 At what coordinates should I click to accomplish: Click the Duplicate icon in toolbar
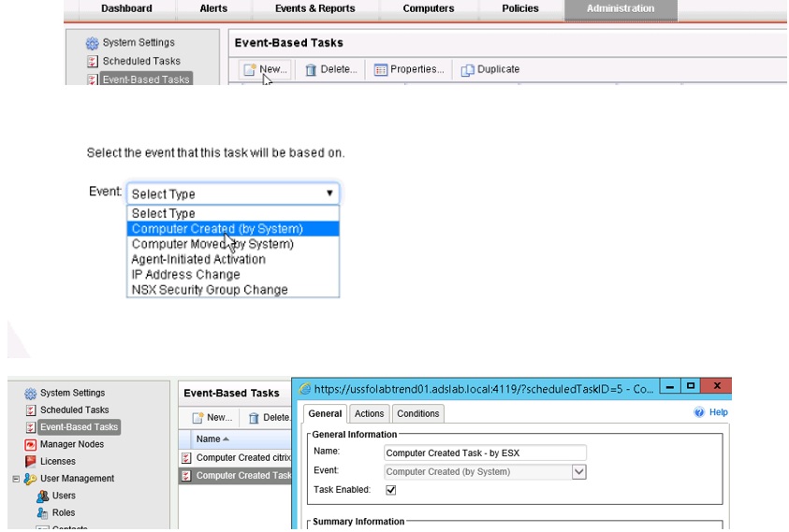coord(468,70)
